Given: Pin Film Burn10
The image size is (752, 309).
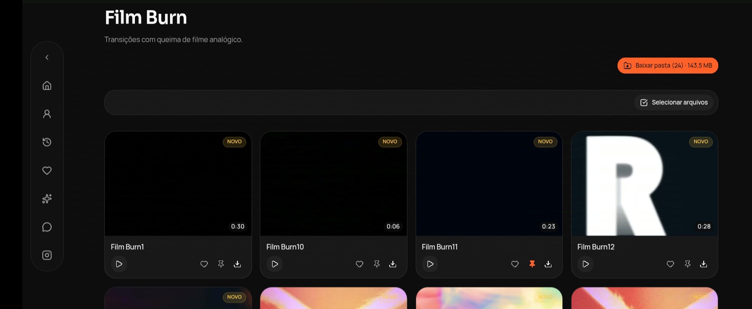Looking at the screenshot, I should (376, 264).
